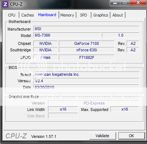The image size is (147, 144).
Task: Click the BIOS date 03/30/2010 field
Action: click(x=86, y=87)
